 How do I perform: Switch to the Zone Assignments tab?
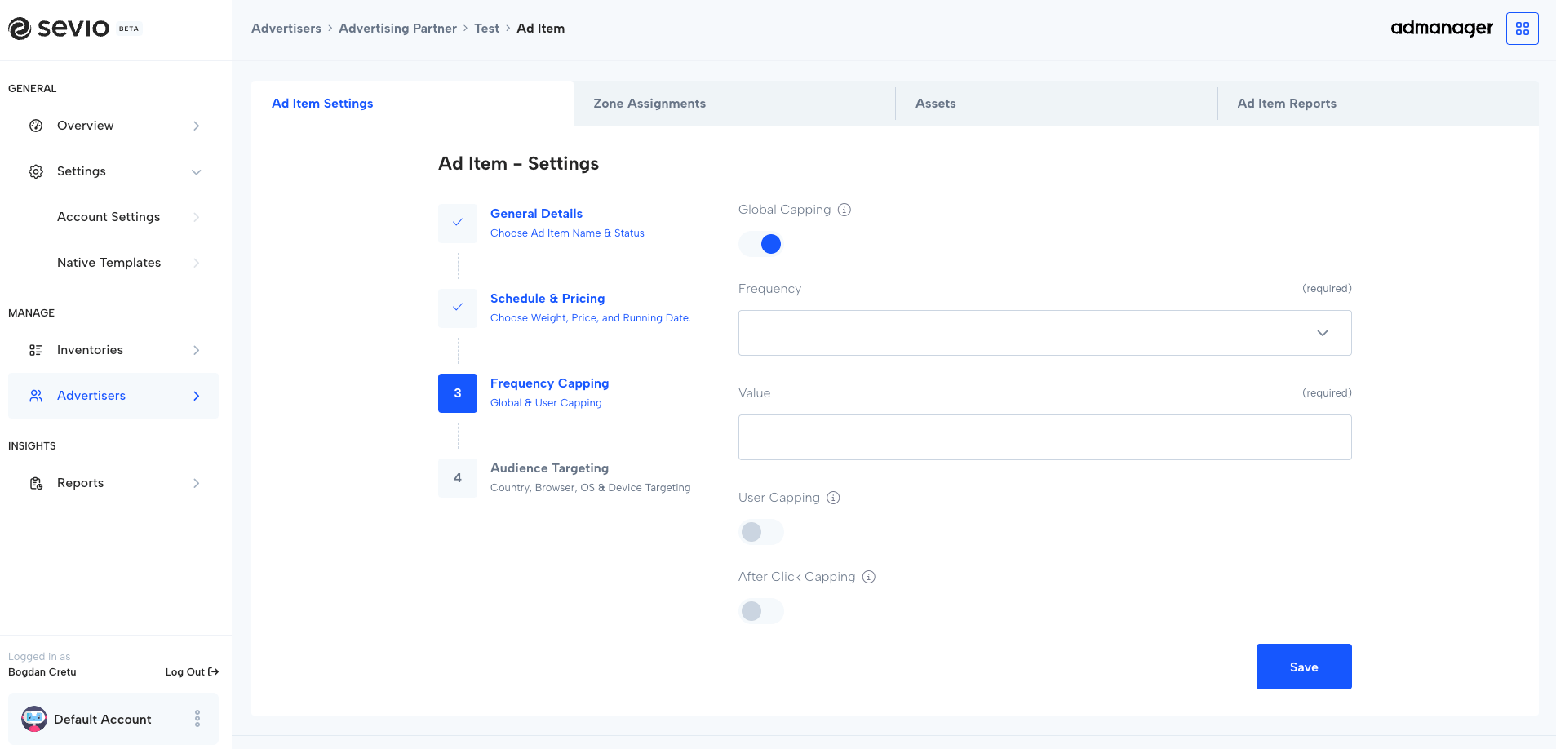pyautogui.click(x=649, y=104)
